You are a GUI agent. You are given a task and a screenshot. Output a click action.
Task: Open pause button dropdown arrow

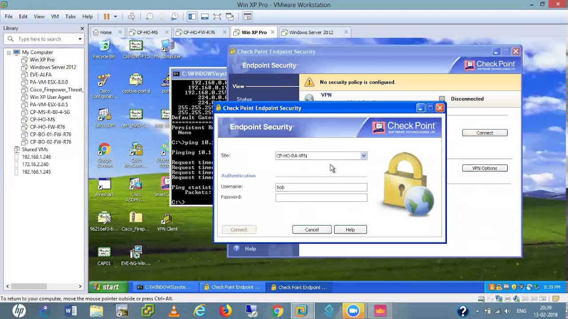tap(115, 17)
